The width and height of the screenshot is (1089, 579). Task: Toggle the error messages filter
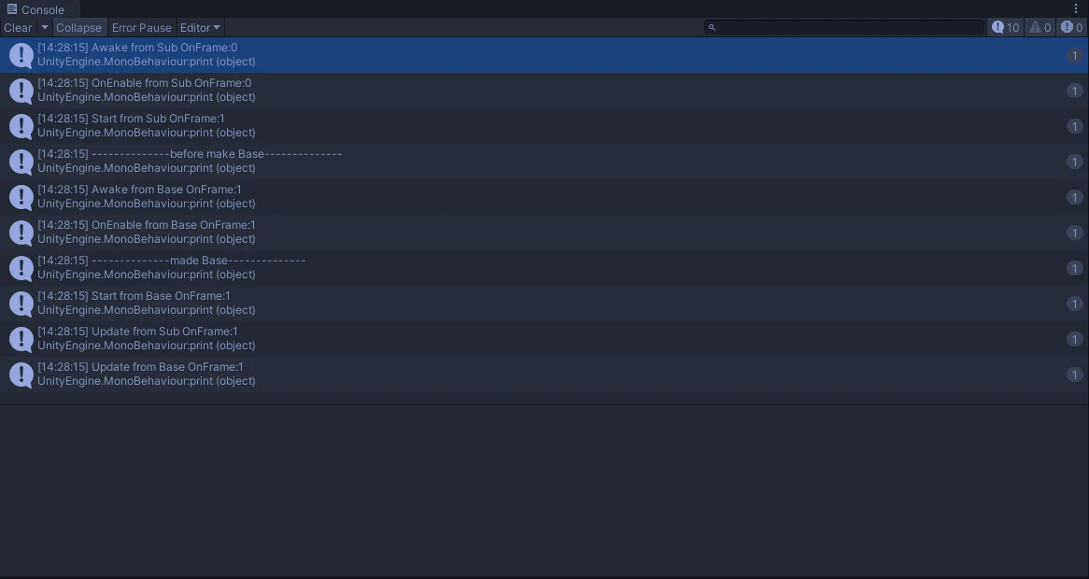point(1071,28)
